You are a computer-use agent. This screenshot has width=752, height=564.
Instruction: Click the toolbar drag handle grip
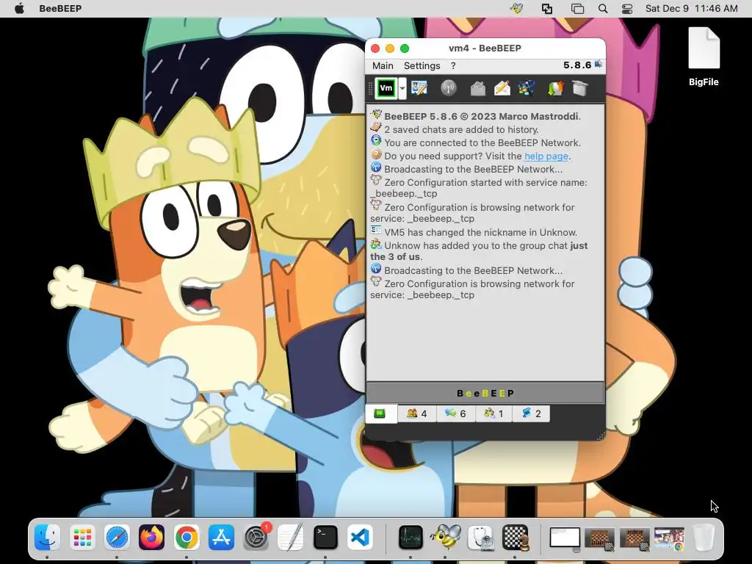370,88
